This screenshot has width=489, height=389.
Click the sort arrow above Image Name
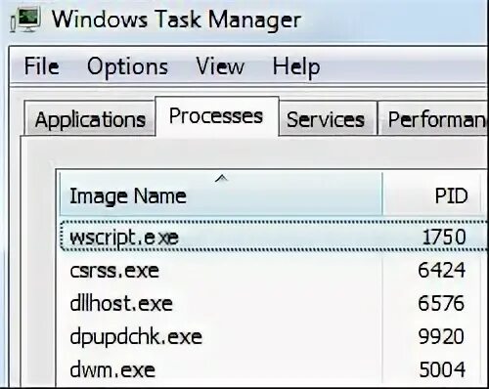[x=222, y=178]
